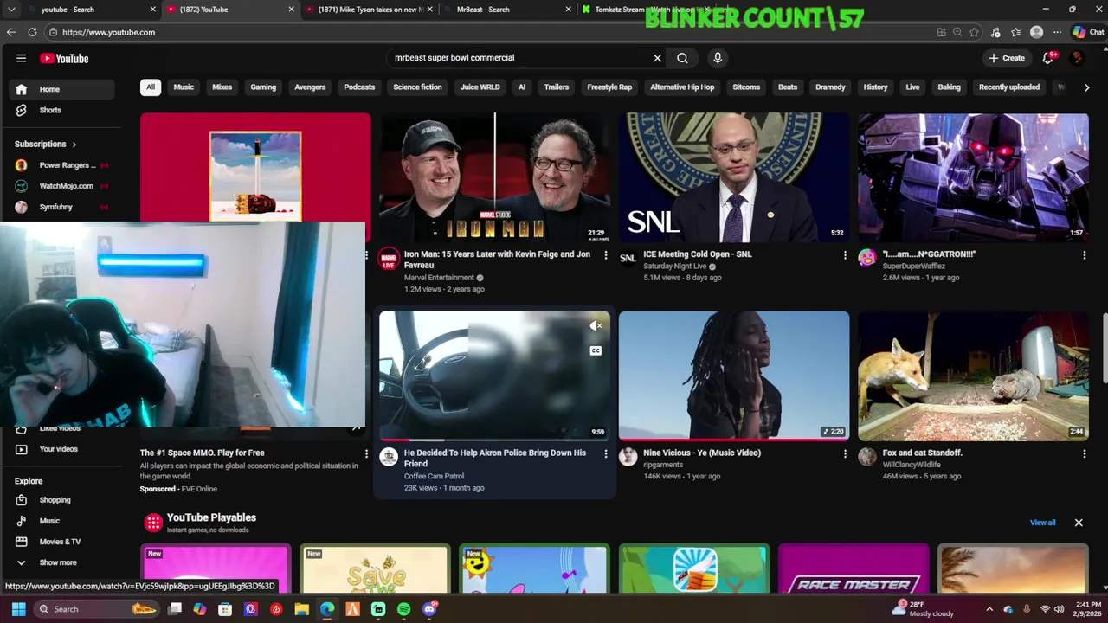The image size is (1108, 623).
Task: Start voice search with the microphone
Action: click(x=718, y=58)
